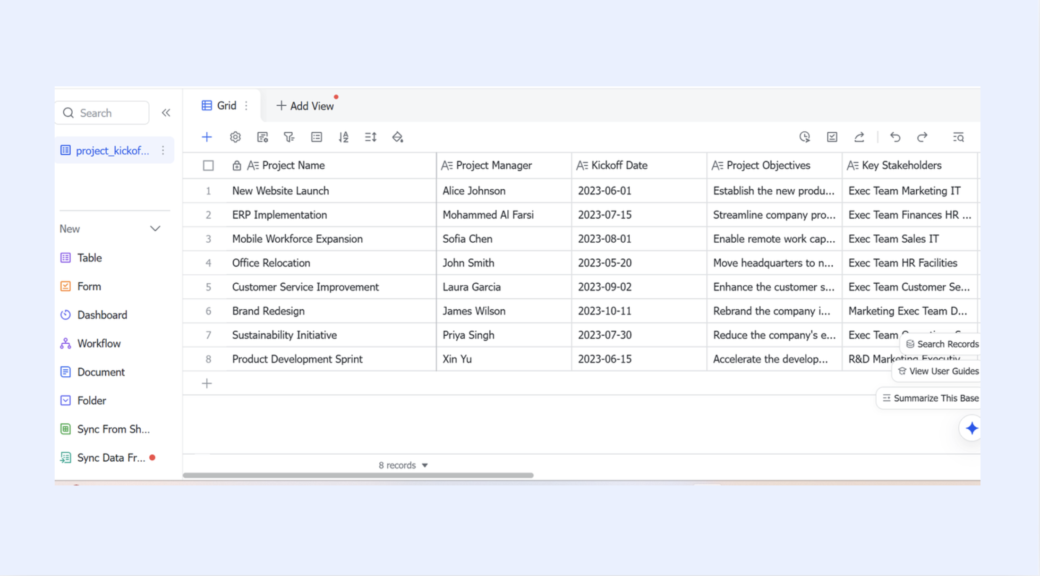1040x576 pixels.
Task: Open the find in view icon
Action: pos(958,137)
